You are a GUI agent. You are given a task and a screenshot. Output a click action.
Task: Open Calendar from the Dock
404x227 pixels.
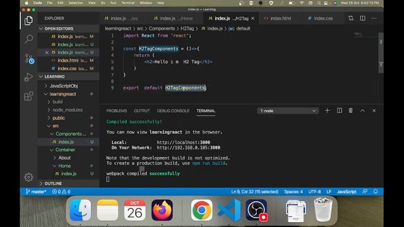click(134, 210)
